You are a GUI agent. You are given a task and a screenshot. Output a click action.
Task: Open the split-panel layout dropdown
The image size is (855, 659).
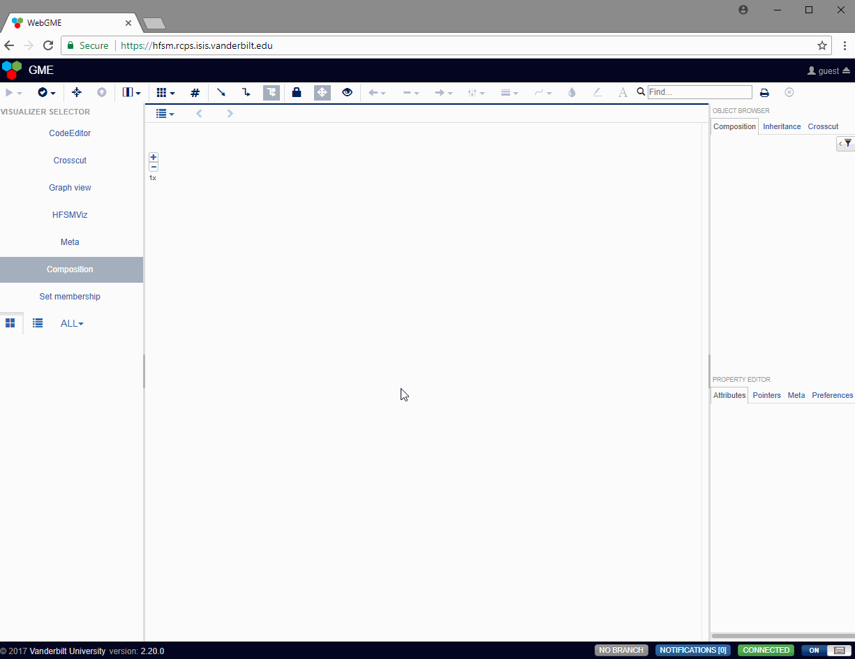(131, 92)
